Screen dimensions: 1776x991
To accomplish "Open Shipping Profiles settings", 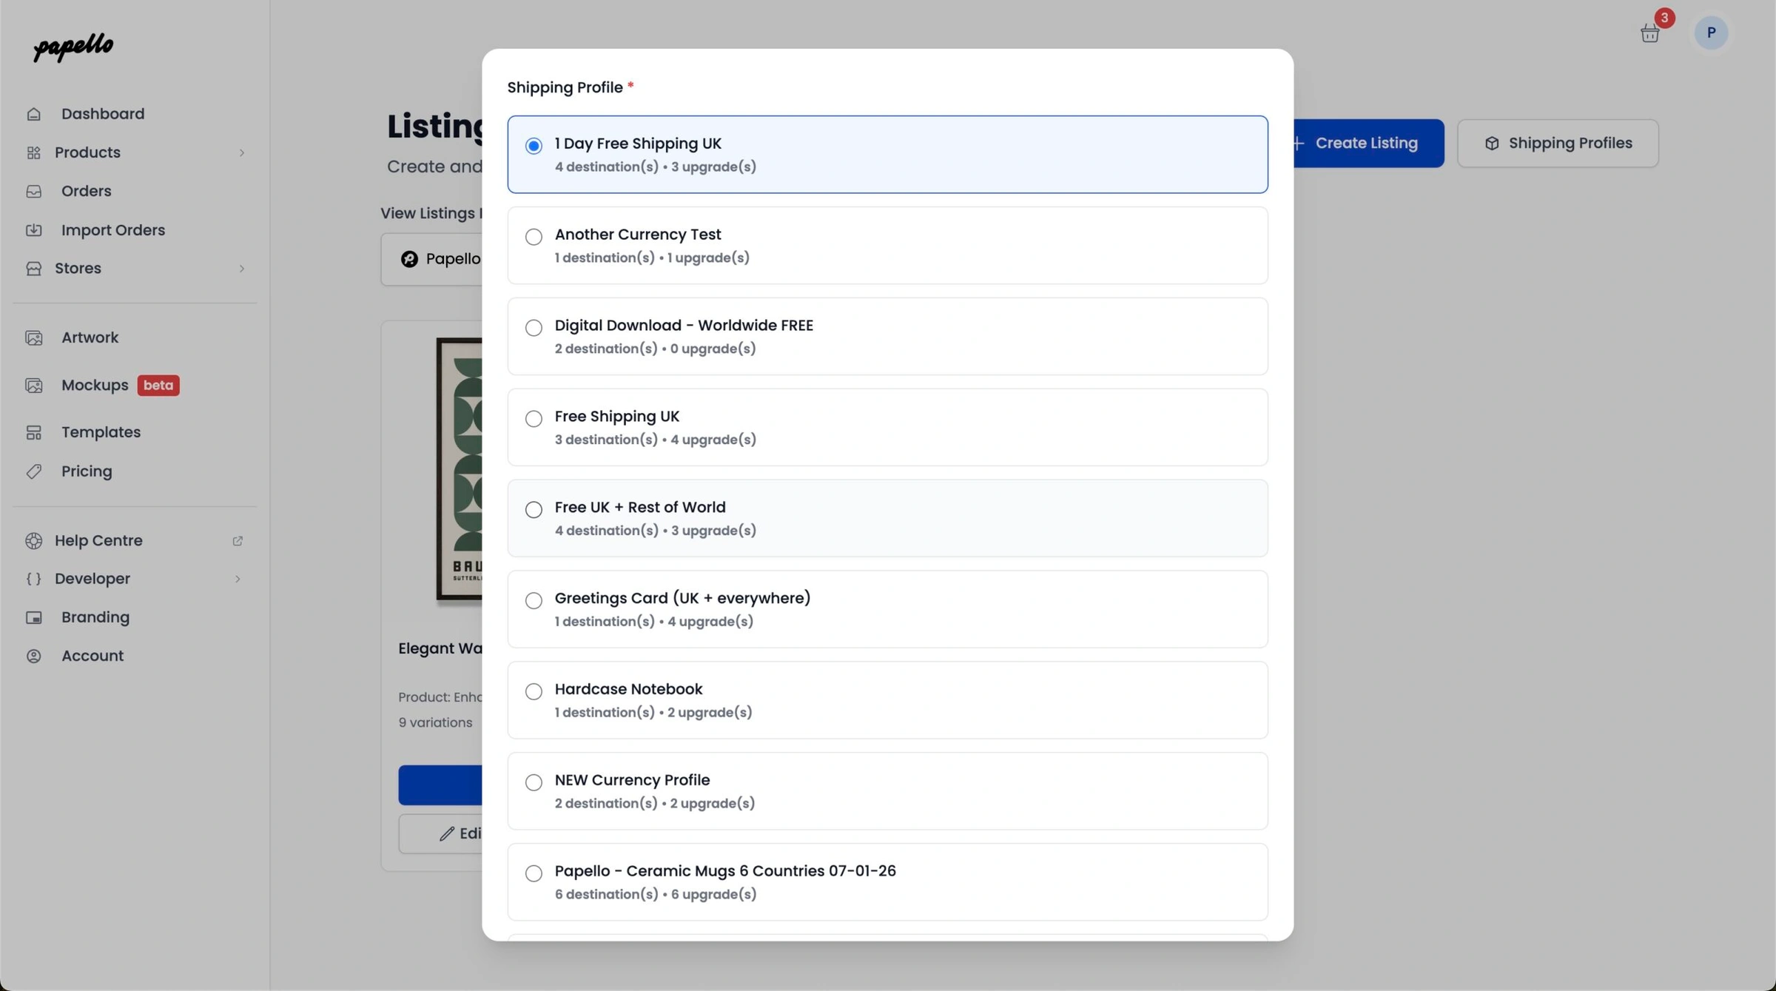I will click(1557, 143).
